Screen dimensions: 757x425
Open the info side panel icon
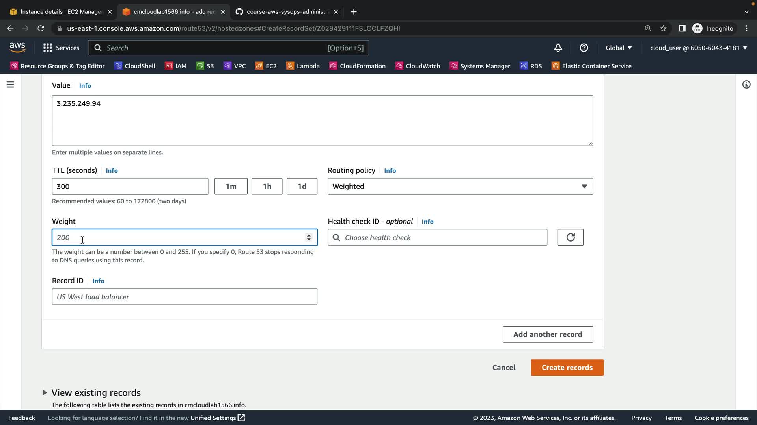click(x=746, y=85)
